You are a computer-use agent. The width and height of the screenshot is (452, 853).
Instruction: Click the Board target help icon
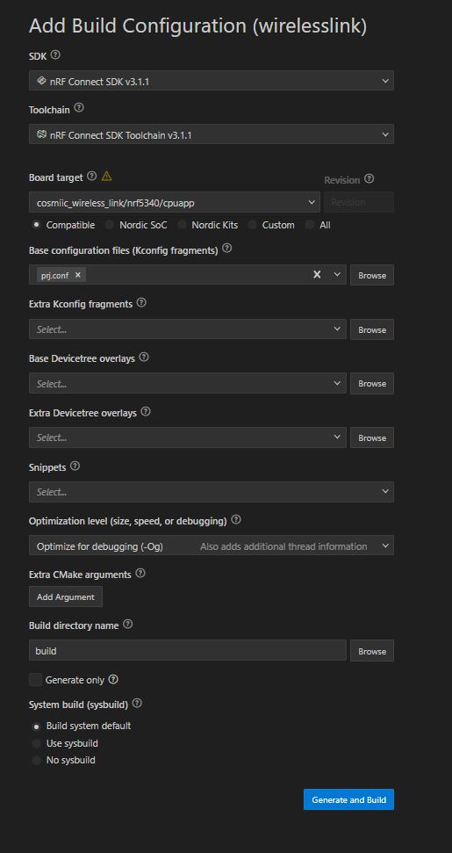(x=92, y=177)
